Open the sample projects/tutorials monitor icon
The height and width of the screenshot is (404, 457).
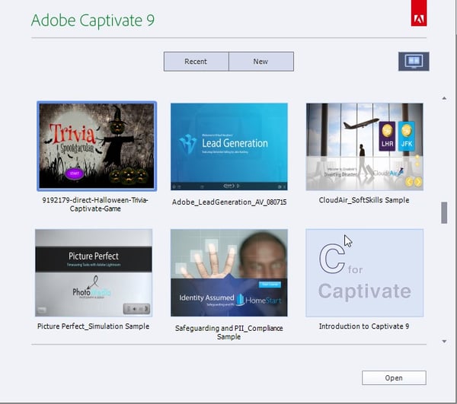(x=414, y=62)
